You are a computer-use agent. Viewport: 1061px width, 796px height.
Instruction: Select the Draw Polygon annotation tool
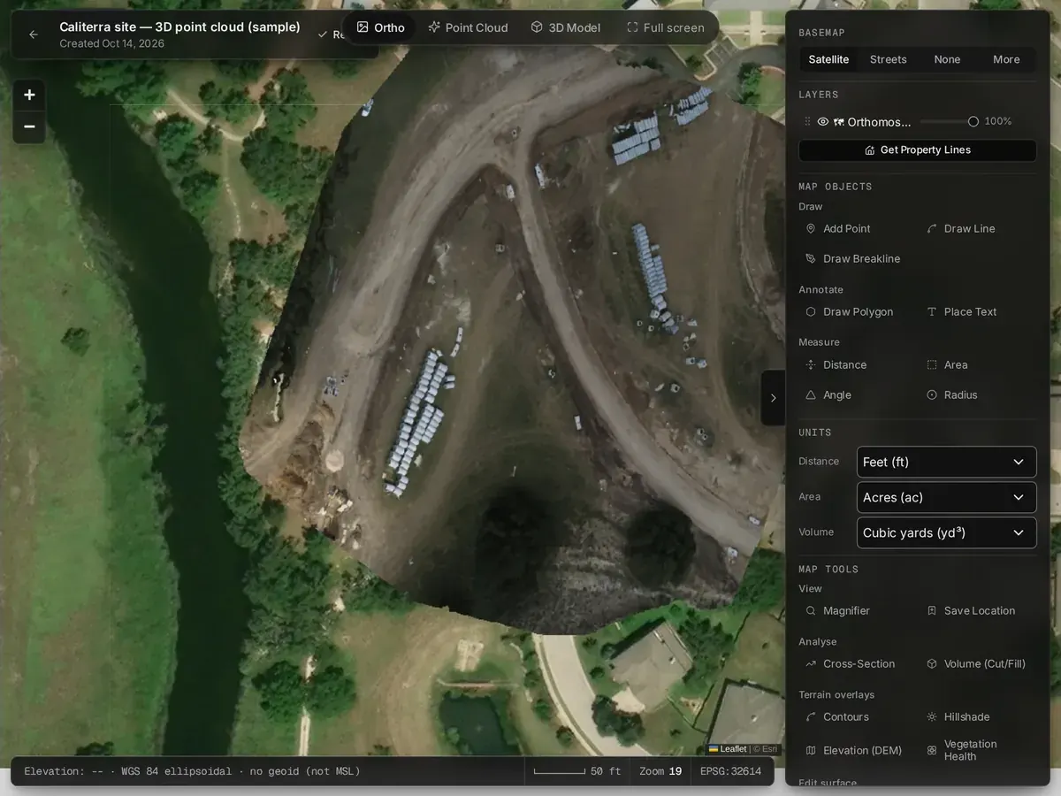tap(850, 311)
